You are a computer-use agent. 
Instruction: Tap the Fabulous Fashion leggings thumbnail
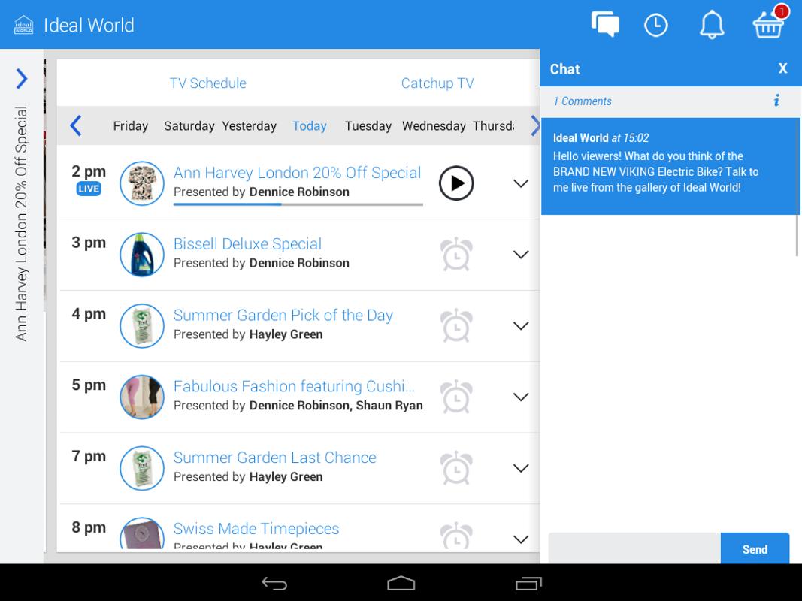tap(141, 397)
